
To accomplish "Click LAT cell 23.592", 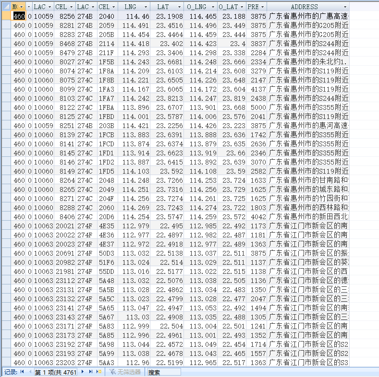I will pos(167,171).
